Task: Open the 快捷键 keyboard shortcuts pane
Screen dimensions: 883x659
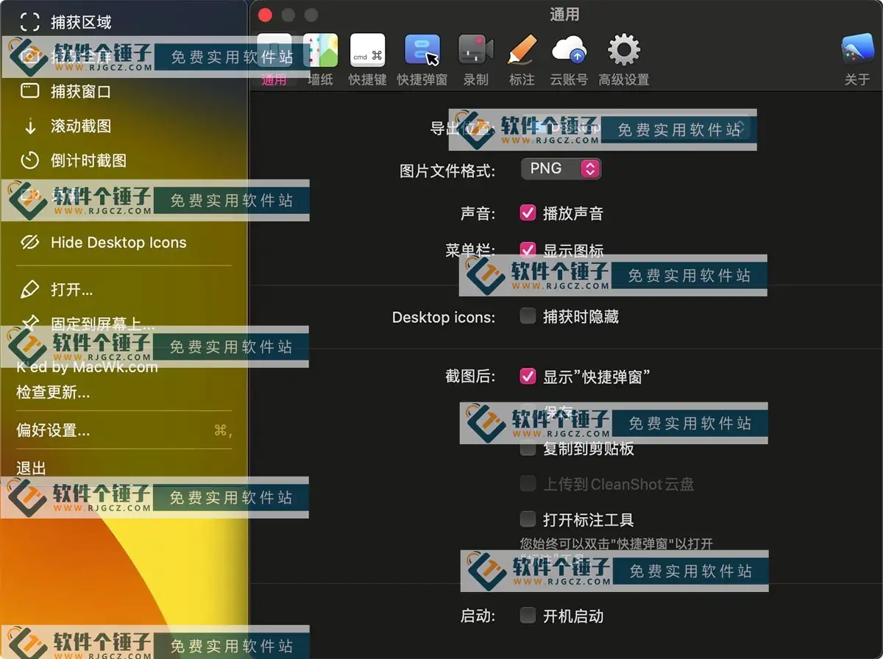Action: 367,60
